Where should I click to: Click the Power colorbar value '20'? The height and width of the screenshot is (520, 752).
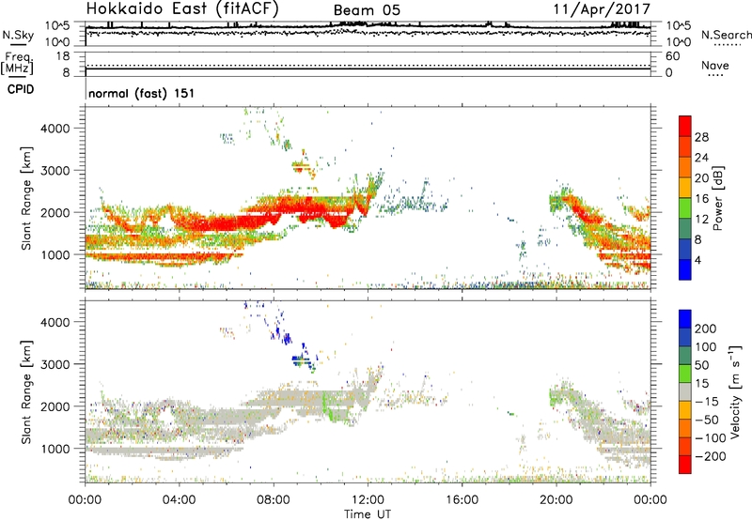tap(701, 178)
